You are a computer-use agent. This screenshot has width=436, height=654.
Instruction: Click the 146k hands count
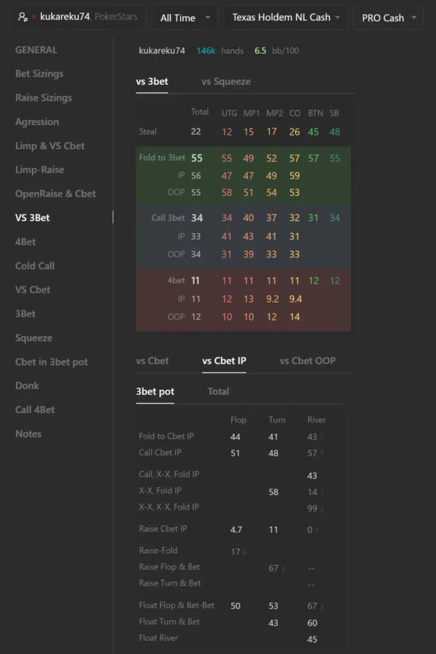tap(206, 50)
